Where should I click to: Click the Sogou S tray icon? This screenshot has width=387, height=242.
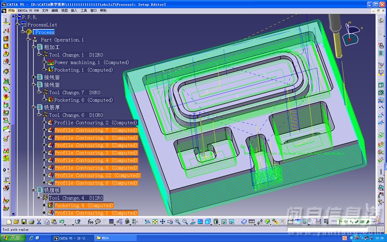click(345, 238)
